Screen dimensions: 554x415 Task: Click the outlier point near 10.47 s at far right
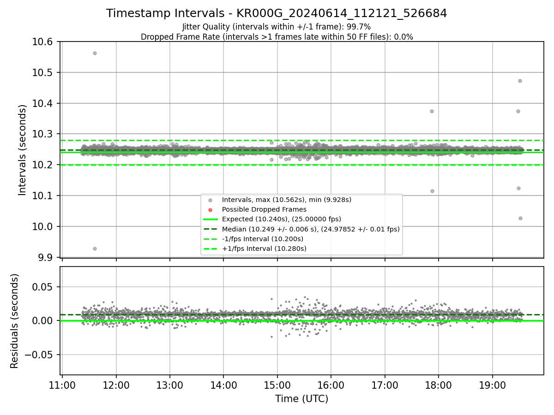520,81
